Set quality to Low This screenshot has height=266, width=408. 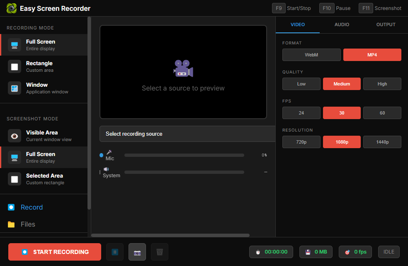301,84
